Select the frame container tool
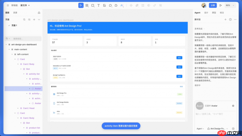 pos(87,5)
